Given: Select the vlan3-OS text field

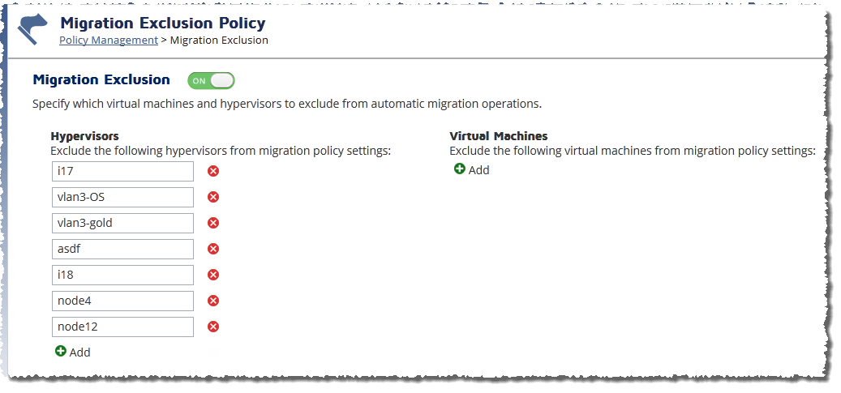Looking at the screenshot, I should 122,197.
